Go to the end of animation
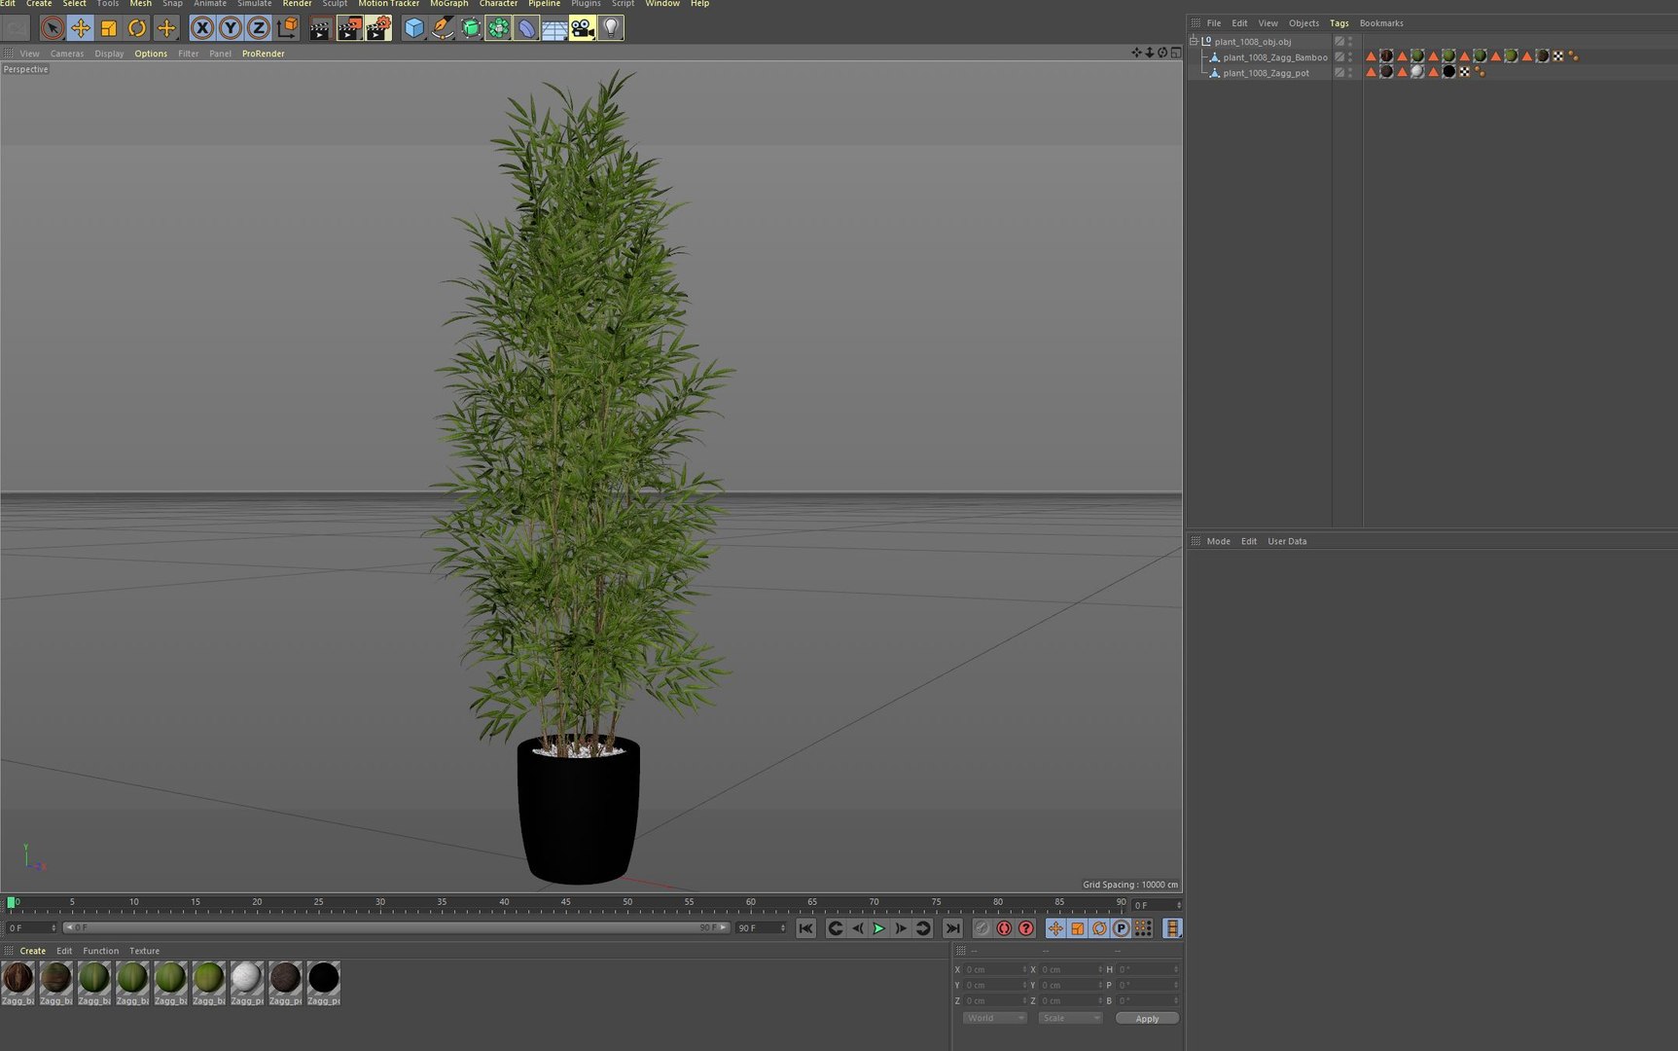Viewport: 1678px width, 1051px height. [x=952, y=928]
